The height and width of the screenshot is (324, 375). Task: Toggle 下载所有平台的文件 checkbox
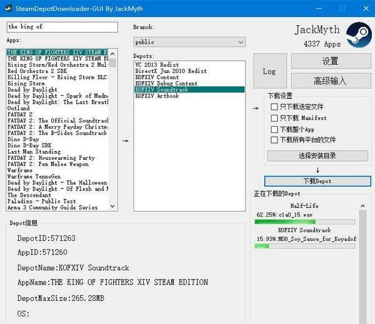pyautogui.click(x=274, y=140)
